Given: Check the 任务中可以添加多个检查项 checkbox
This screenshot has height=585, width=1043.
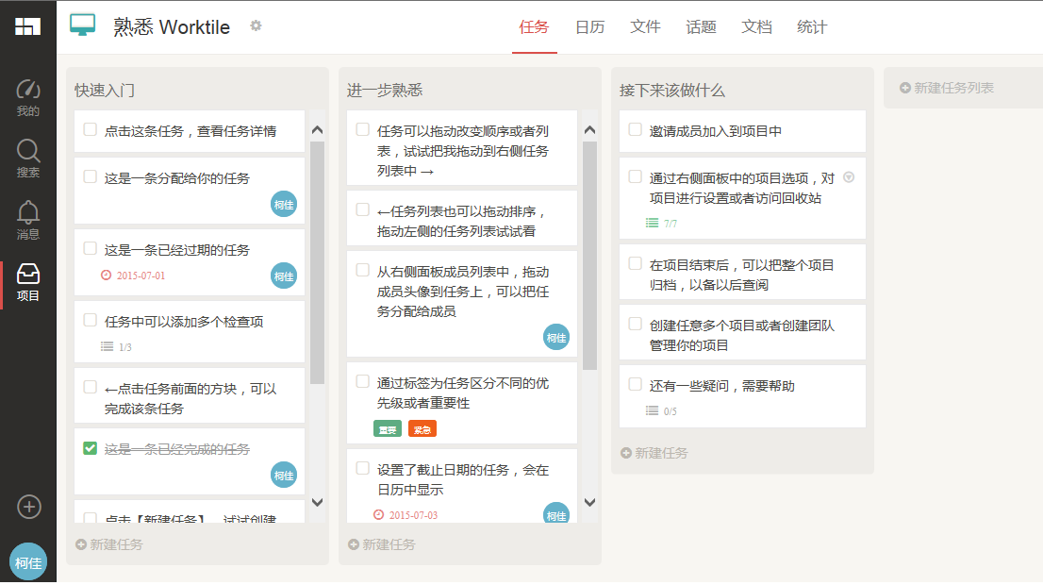Looking at the screenshot, I should point(90,320).
